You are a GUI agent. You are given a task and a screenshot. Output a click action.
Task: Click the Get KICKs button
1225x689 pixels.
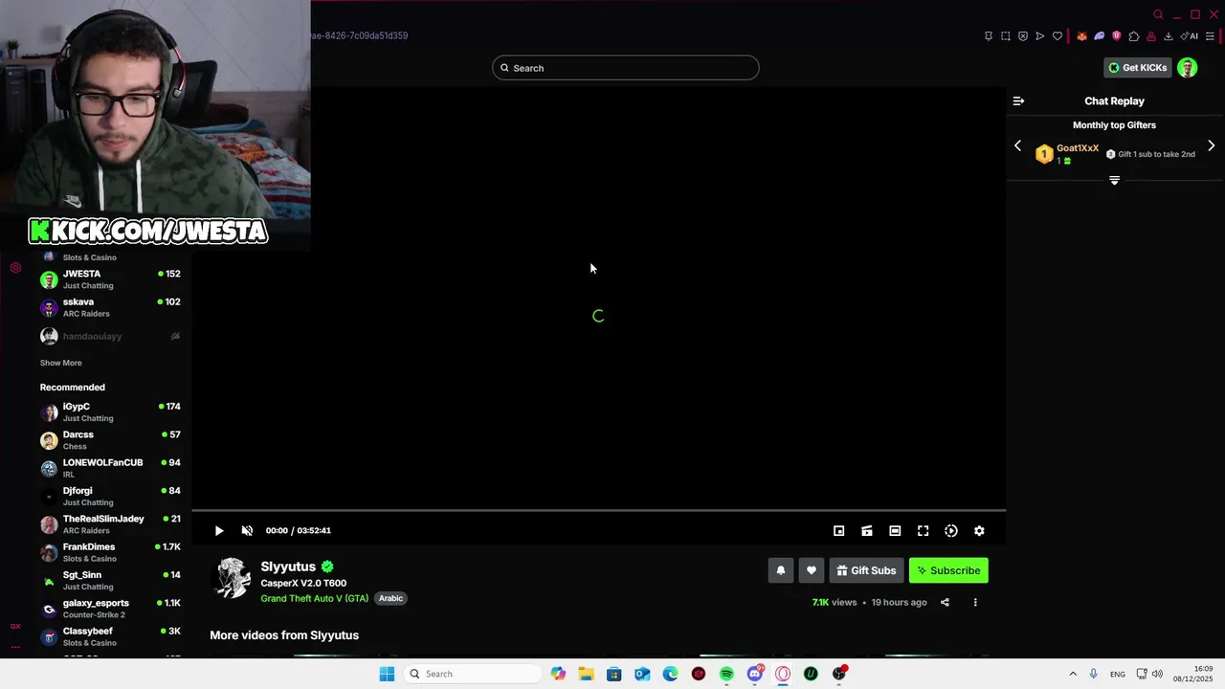(1137, 68)
